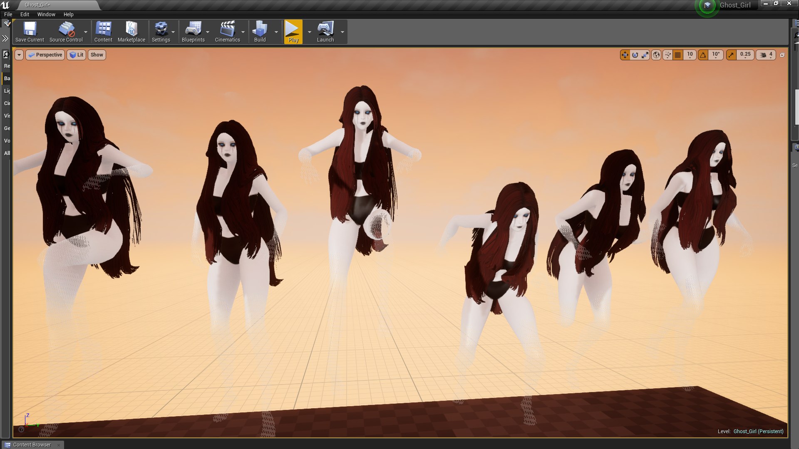Open viewport options dropdown arrow

[19, 55]
